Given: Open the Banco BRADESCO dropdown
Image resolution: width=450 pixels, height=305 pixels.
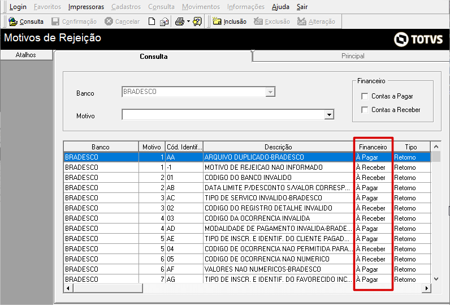Looking at the screenshot, I should click(270, 92).
